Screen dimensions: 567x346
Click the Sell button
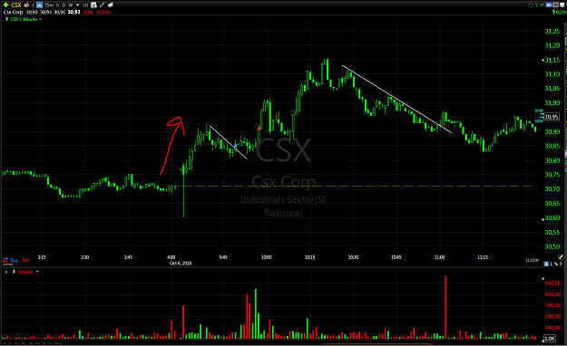coord(26,260)
